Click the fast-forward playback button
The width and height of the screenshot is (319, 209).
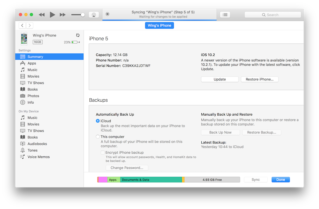63,15
